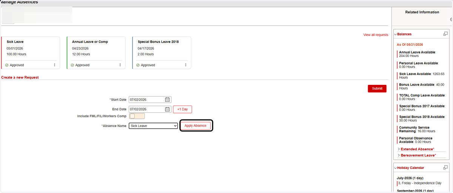Select Sick Leave Available balance entry
The width and height of the screenshot is (453, 193).
(x=422, y=75)
